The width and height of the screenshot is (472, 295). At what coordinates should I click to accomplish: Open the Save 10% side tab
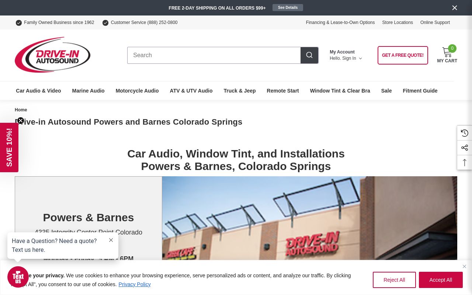click(x=9, y=147)
